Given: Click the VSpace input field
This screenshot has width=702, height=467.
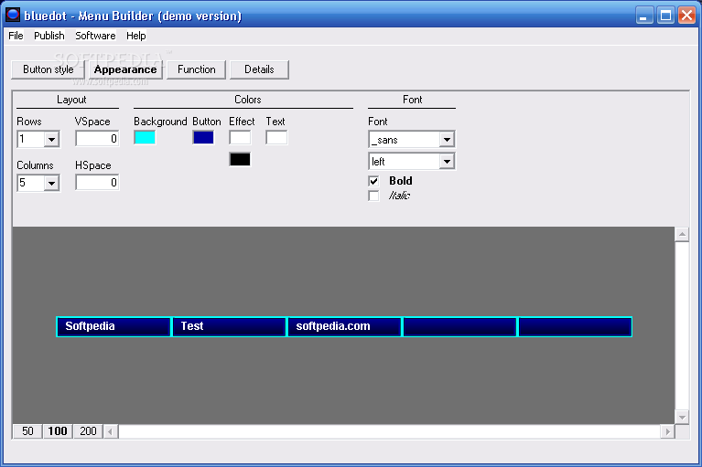Looking at the screenshot, I should coord(97,139).
